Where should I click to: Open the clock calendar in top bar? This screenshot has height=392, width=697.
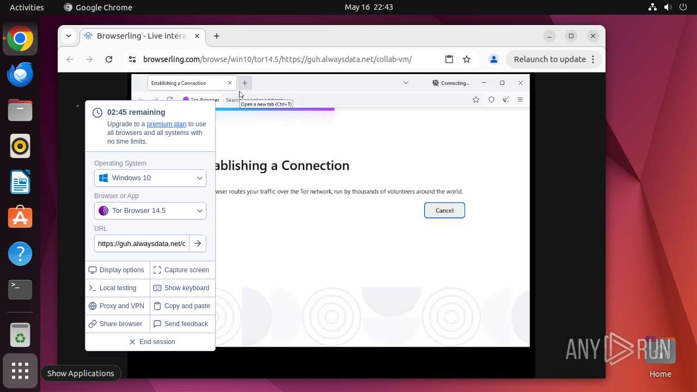369,7
